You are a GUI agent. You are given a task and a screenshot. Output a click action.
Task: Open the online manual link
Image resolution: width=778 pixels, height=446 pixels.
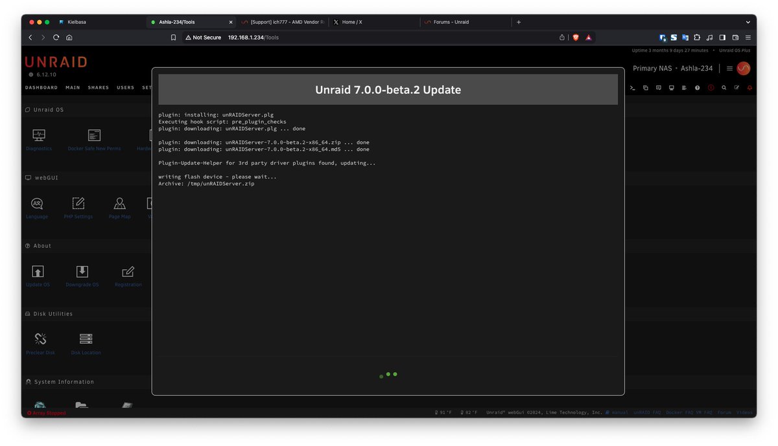(620, 412)
